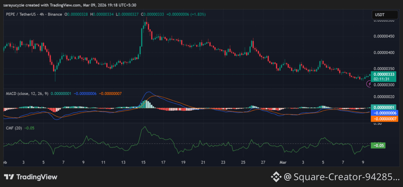
Task: Click the date 13 on the time axis
Action: [x=124, y=162]
